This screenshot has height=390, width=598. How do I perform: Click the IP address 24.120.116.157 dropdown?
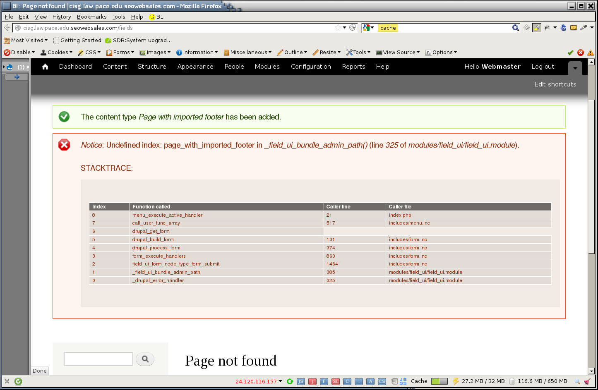click(259, 381)
